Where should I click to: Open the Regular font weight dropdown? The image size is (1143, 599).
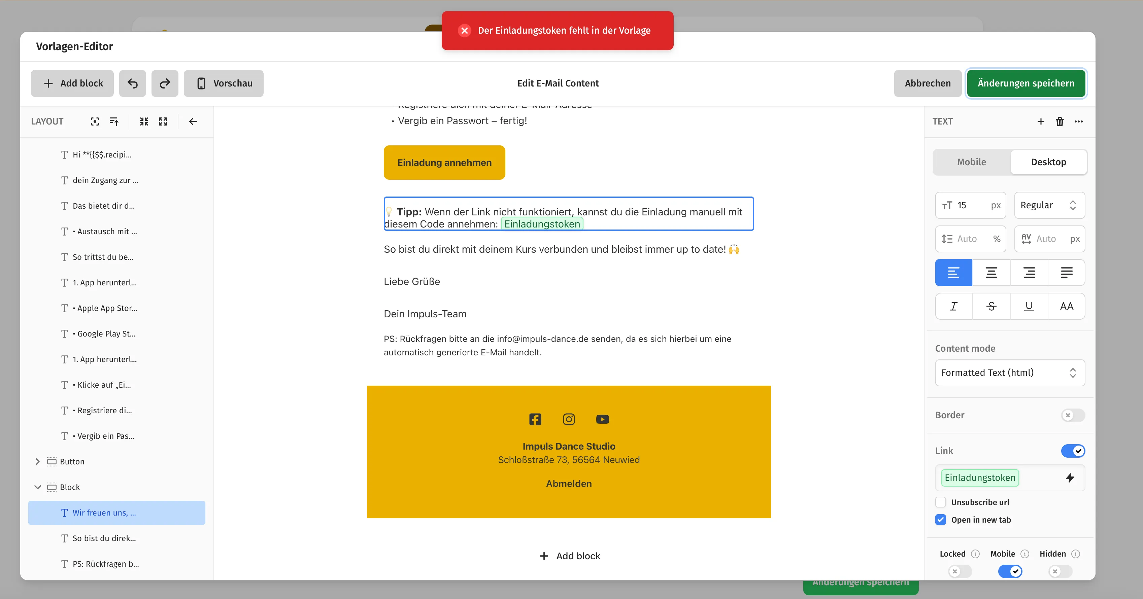tap(1049, 205)
